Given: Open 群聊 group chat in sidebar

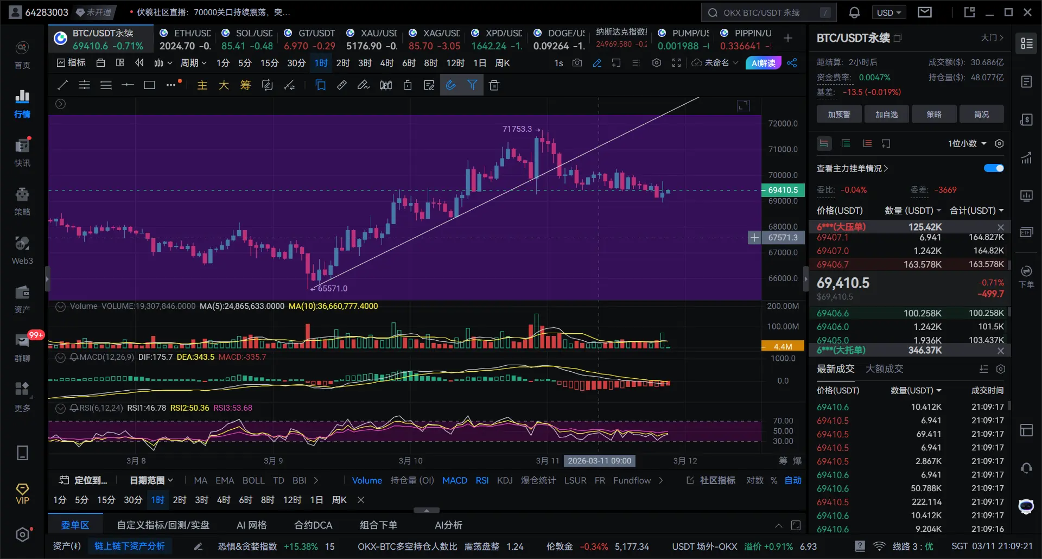Looking at the screenshot, I should [x=22, y=348].
